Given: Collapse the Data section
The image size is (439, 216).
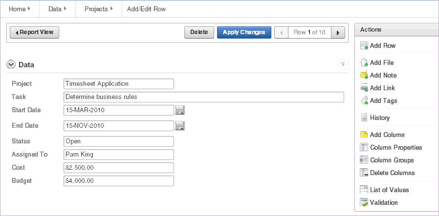Looking at the screenshot, I should pyautogui.click(x=11, y=64).
